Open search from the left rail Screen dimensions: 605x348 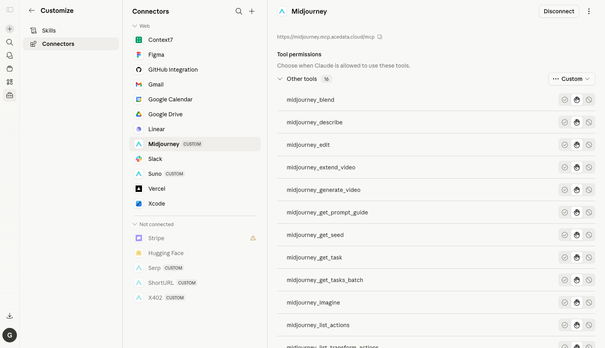point(10,42)
